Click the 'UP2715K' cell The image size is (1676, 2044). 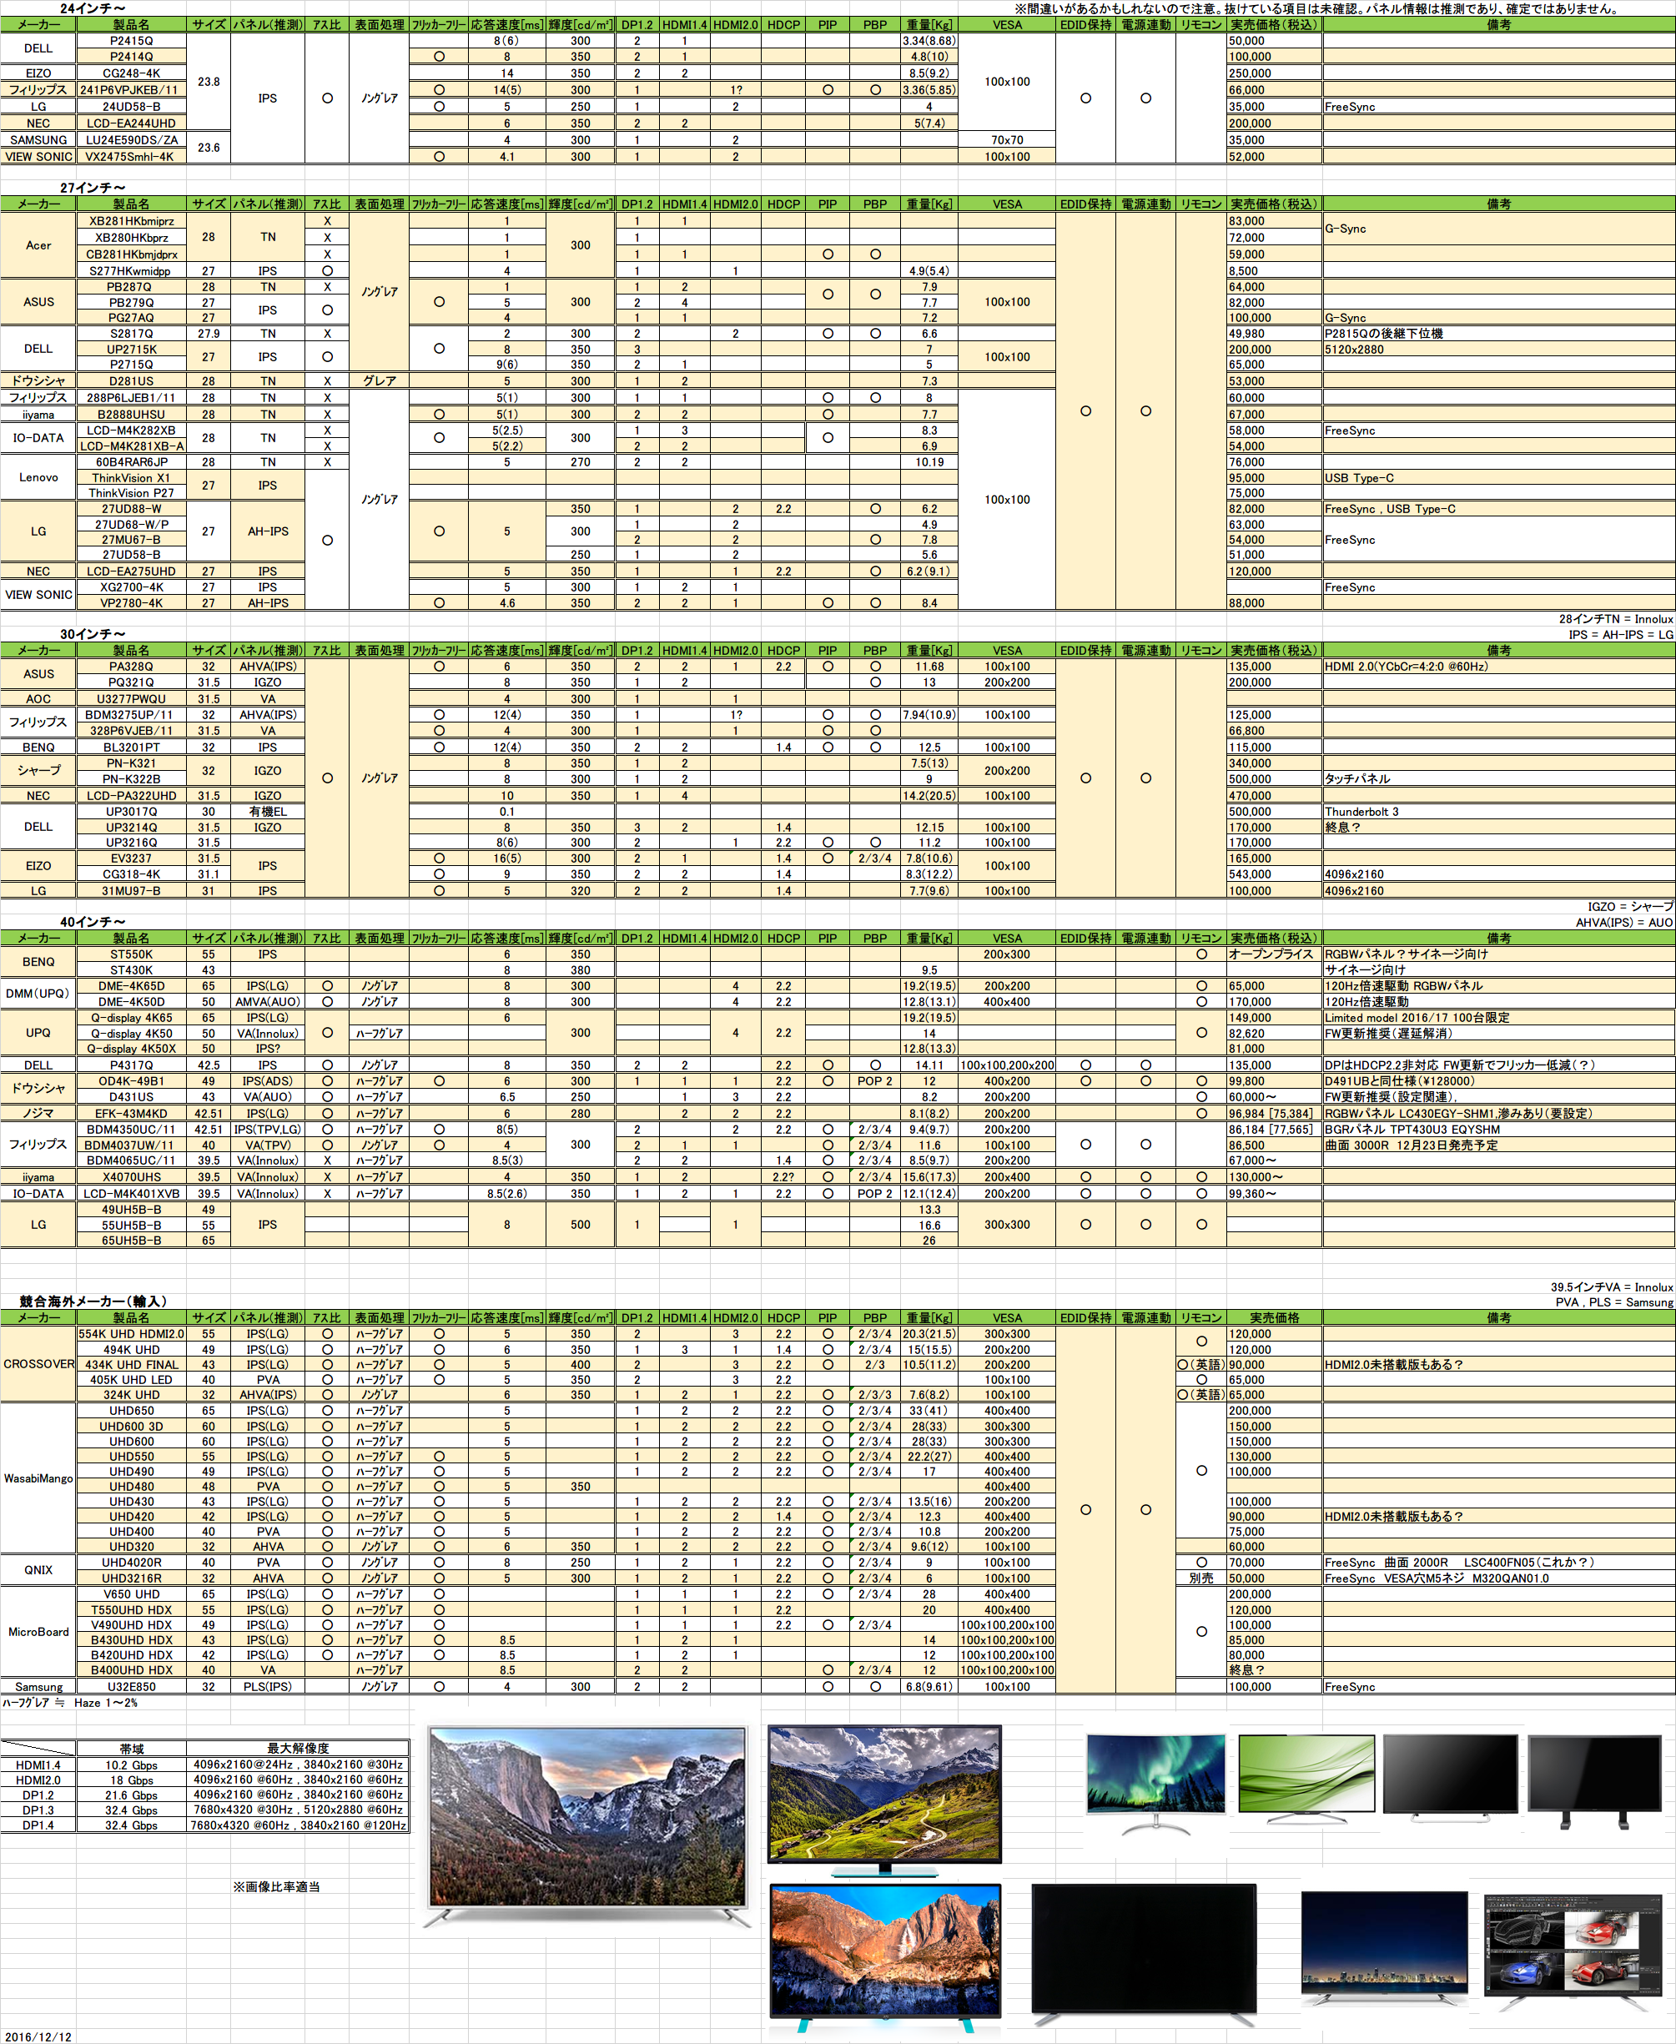[x=131, y=350]
